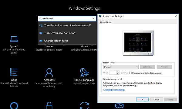Enable On resume, display logon screen checkbox

click(x=130, y=73)
